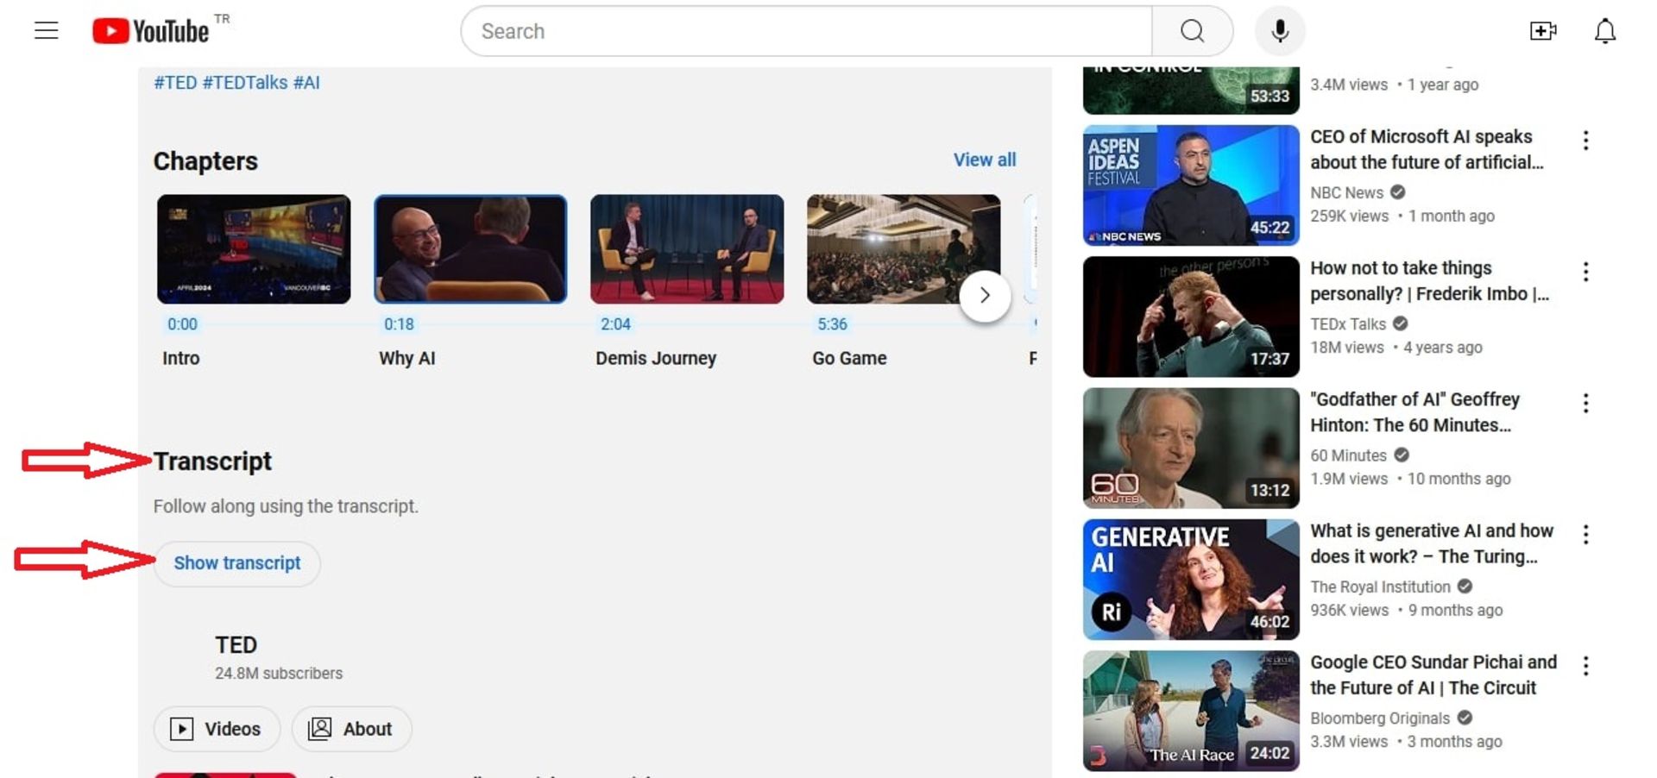
Task: Click the 'Why AI' chapter title
Action: tap(407, 358)
